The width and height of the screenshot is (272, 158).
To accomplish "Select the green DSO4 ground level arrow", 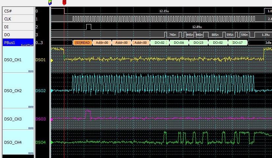I will pyautogui.click(x=52, y=143).
